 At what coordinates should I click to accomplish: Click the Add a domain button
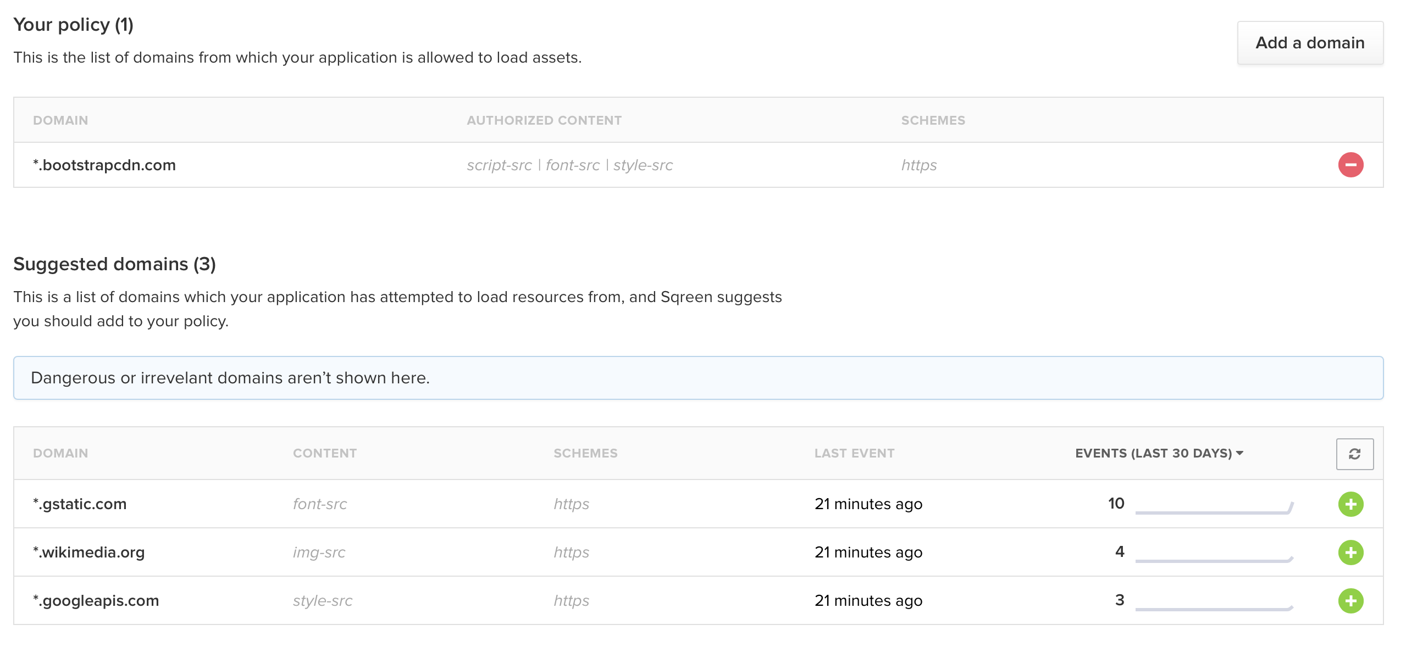click(x=1309, y=43)
